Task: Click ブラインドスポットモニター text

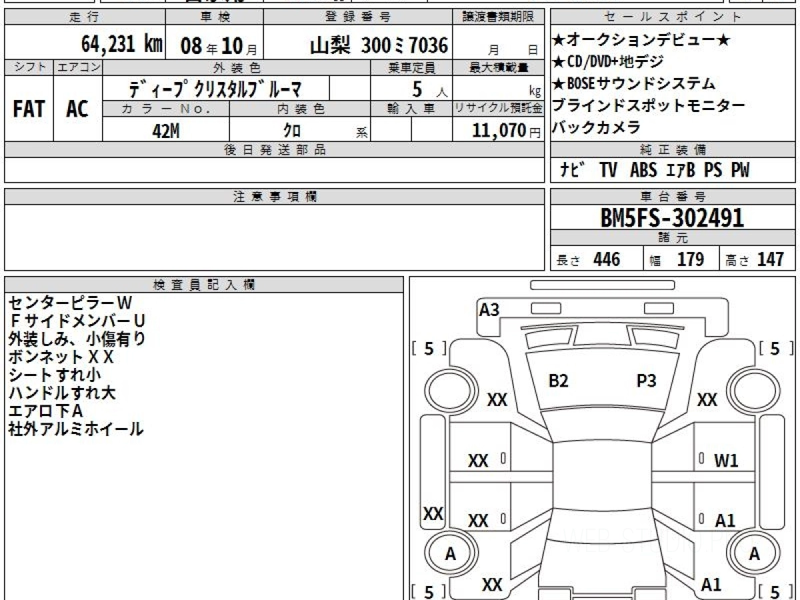Action: pos(649,105)
